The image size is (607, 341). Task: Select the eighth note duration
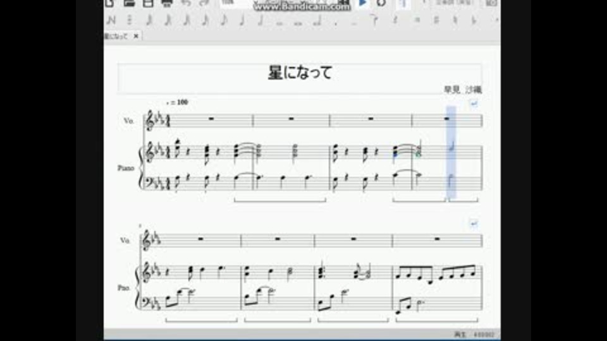(x=224, y=20)
